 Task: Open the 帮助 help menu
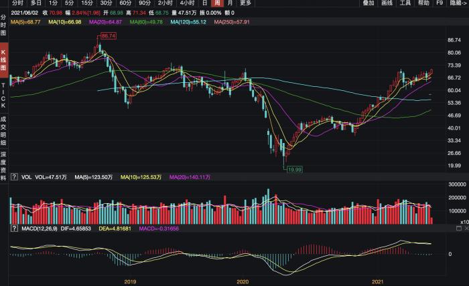pyautogui.click(x=423, y=3)
